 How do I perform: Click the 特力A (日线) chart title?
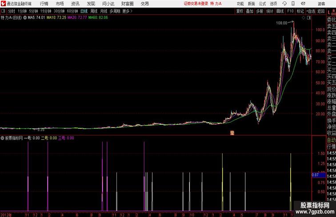point(12,18)
